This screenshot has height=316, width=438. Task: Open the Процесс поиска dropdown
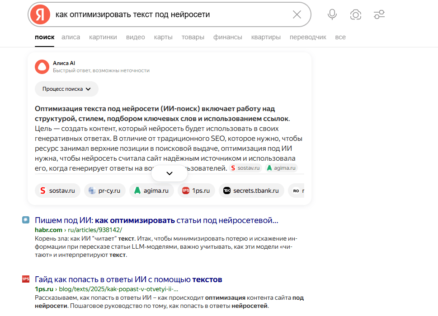pos(66,89)
